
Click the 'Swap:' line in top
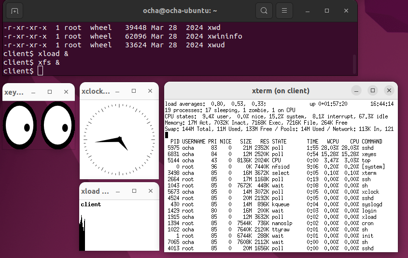pos(279,129)
